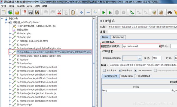Clear all results with double broom icon

(x=161, y=12)
